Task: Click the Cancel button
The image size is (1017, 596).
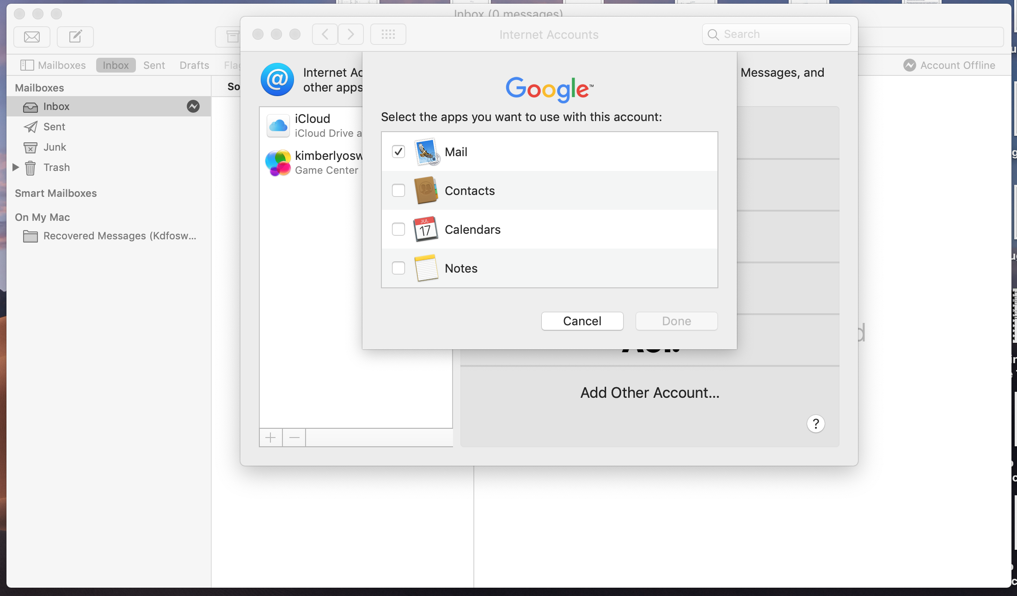Action: (582, 321)
